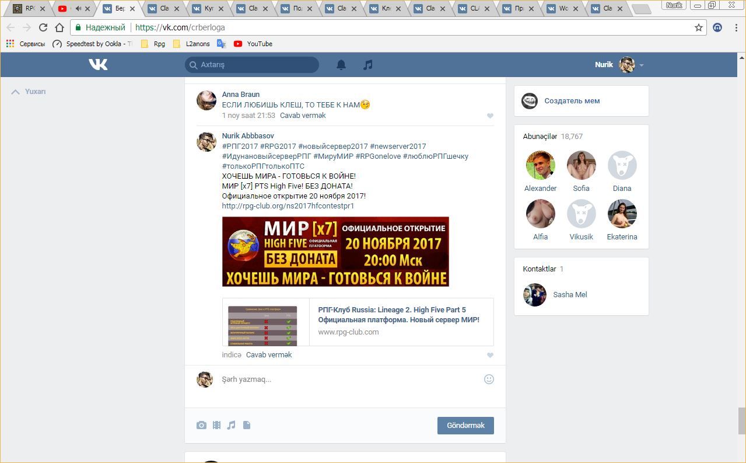Like Nurik Abbbasov's comment with heart

490,355
